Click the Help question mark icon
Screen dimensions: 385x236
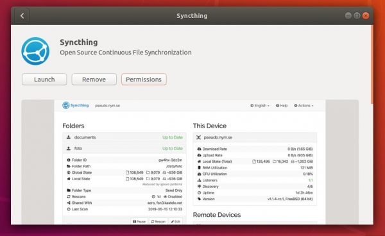277,105
